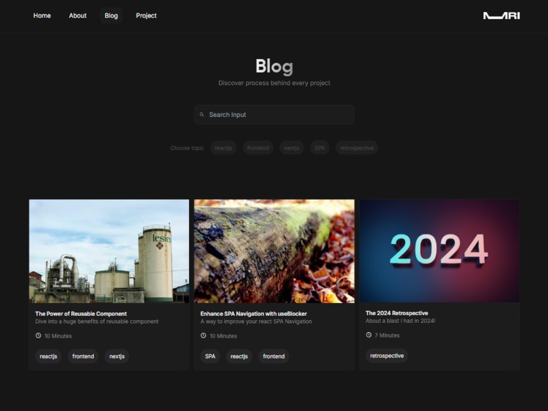Open the factory silo thumbnail

click(109, 251)
